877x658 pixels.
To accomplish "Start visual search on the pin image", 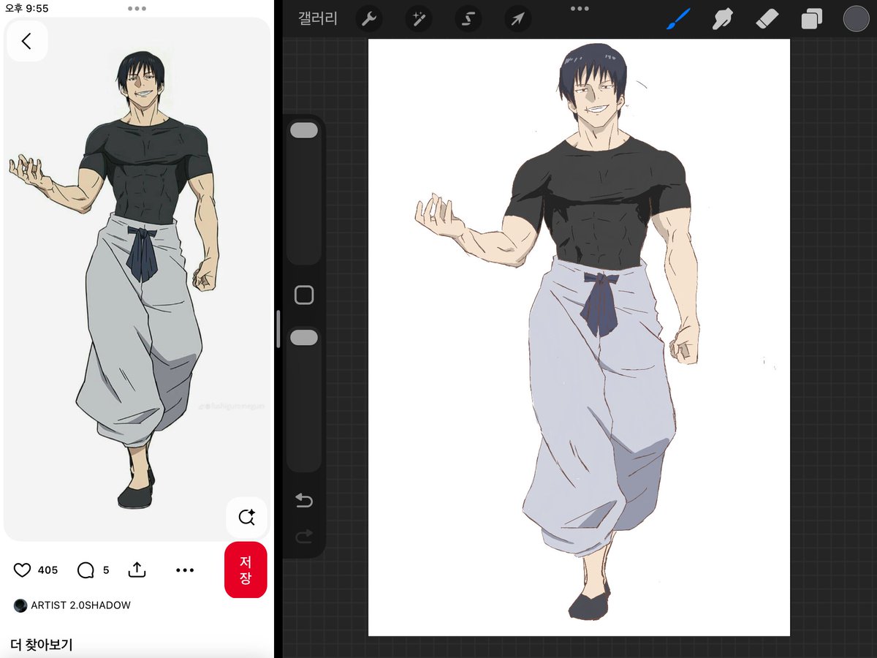I will tap(246, 518).
